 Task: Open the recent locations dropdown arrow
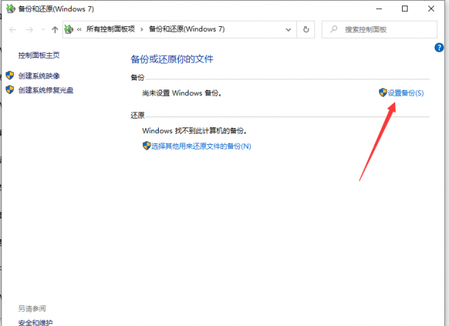pyautogui.click(x=44, y=30)
